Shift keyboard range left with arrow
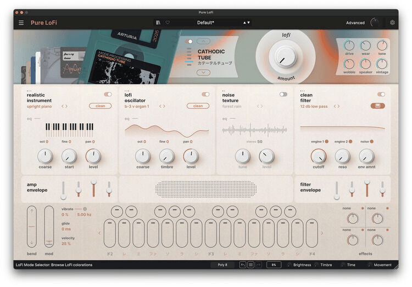This screenshot has width=412, height=287. coord(99,233)
